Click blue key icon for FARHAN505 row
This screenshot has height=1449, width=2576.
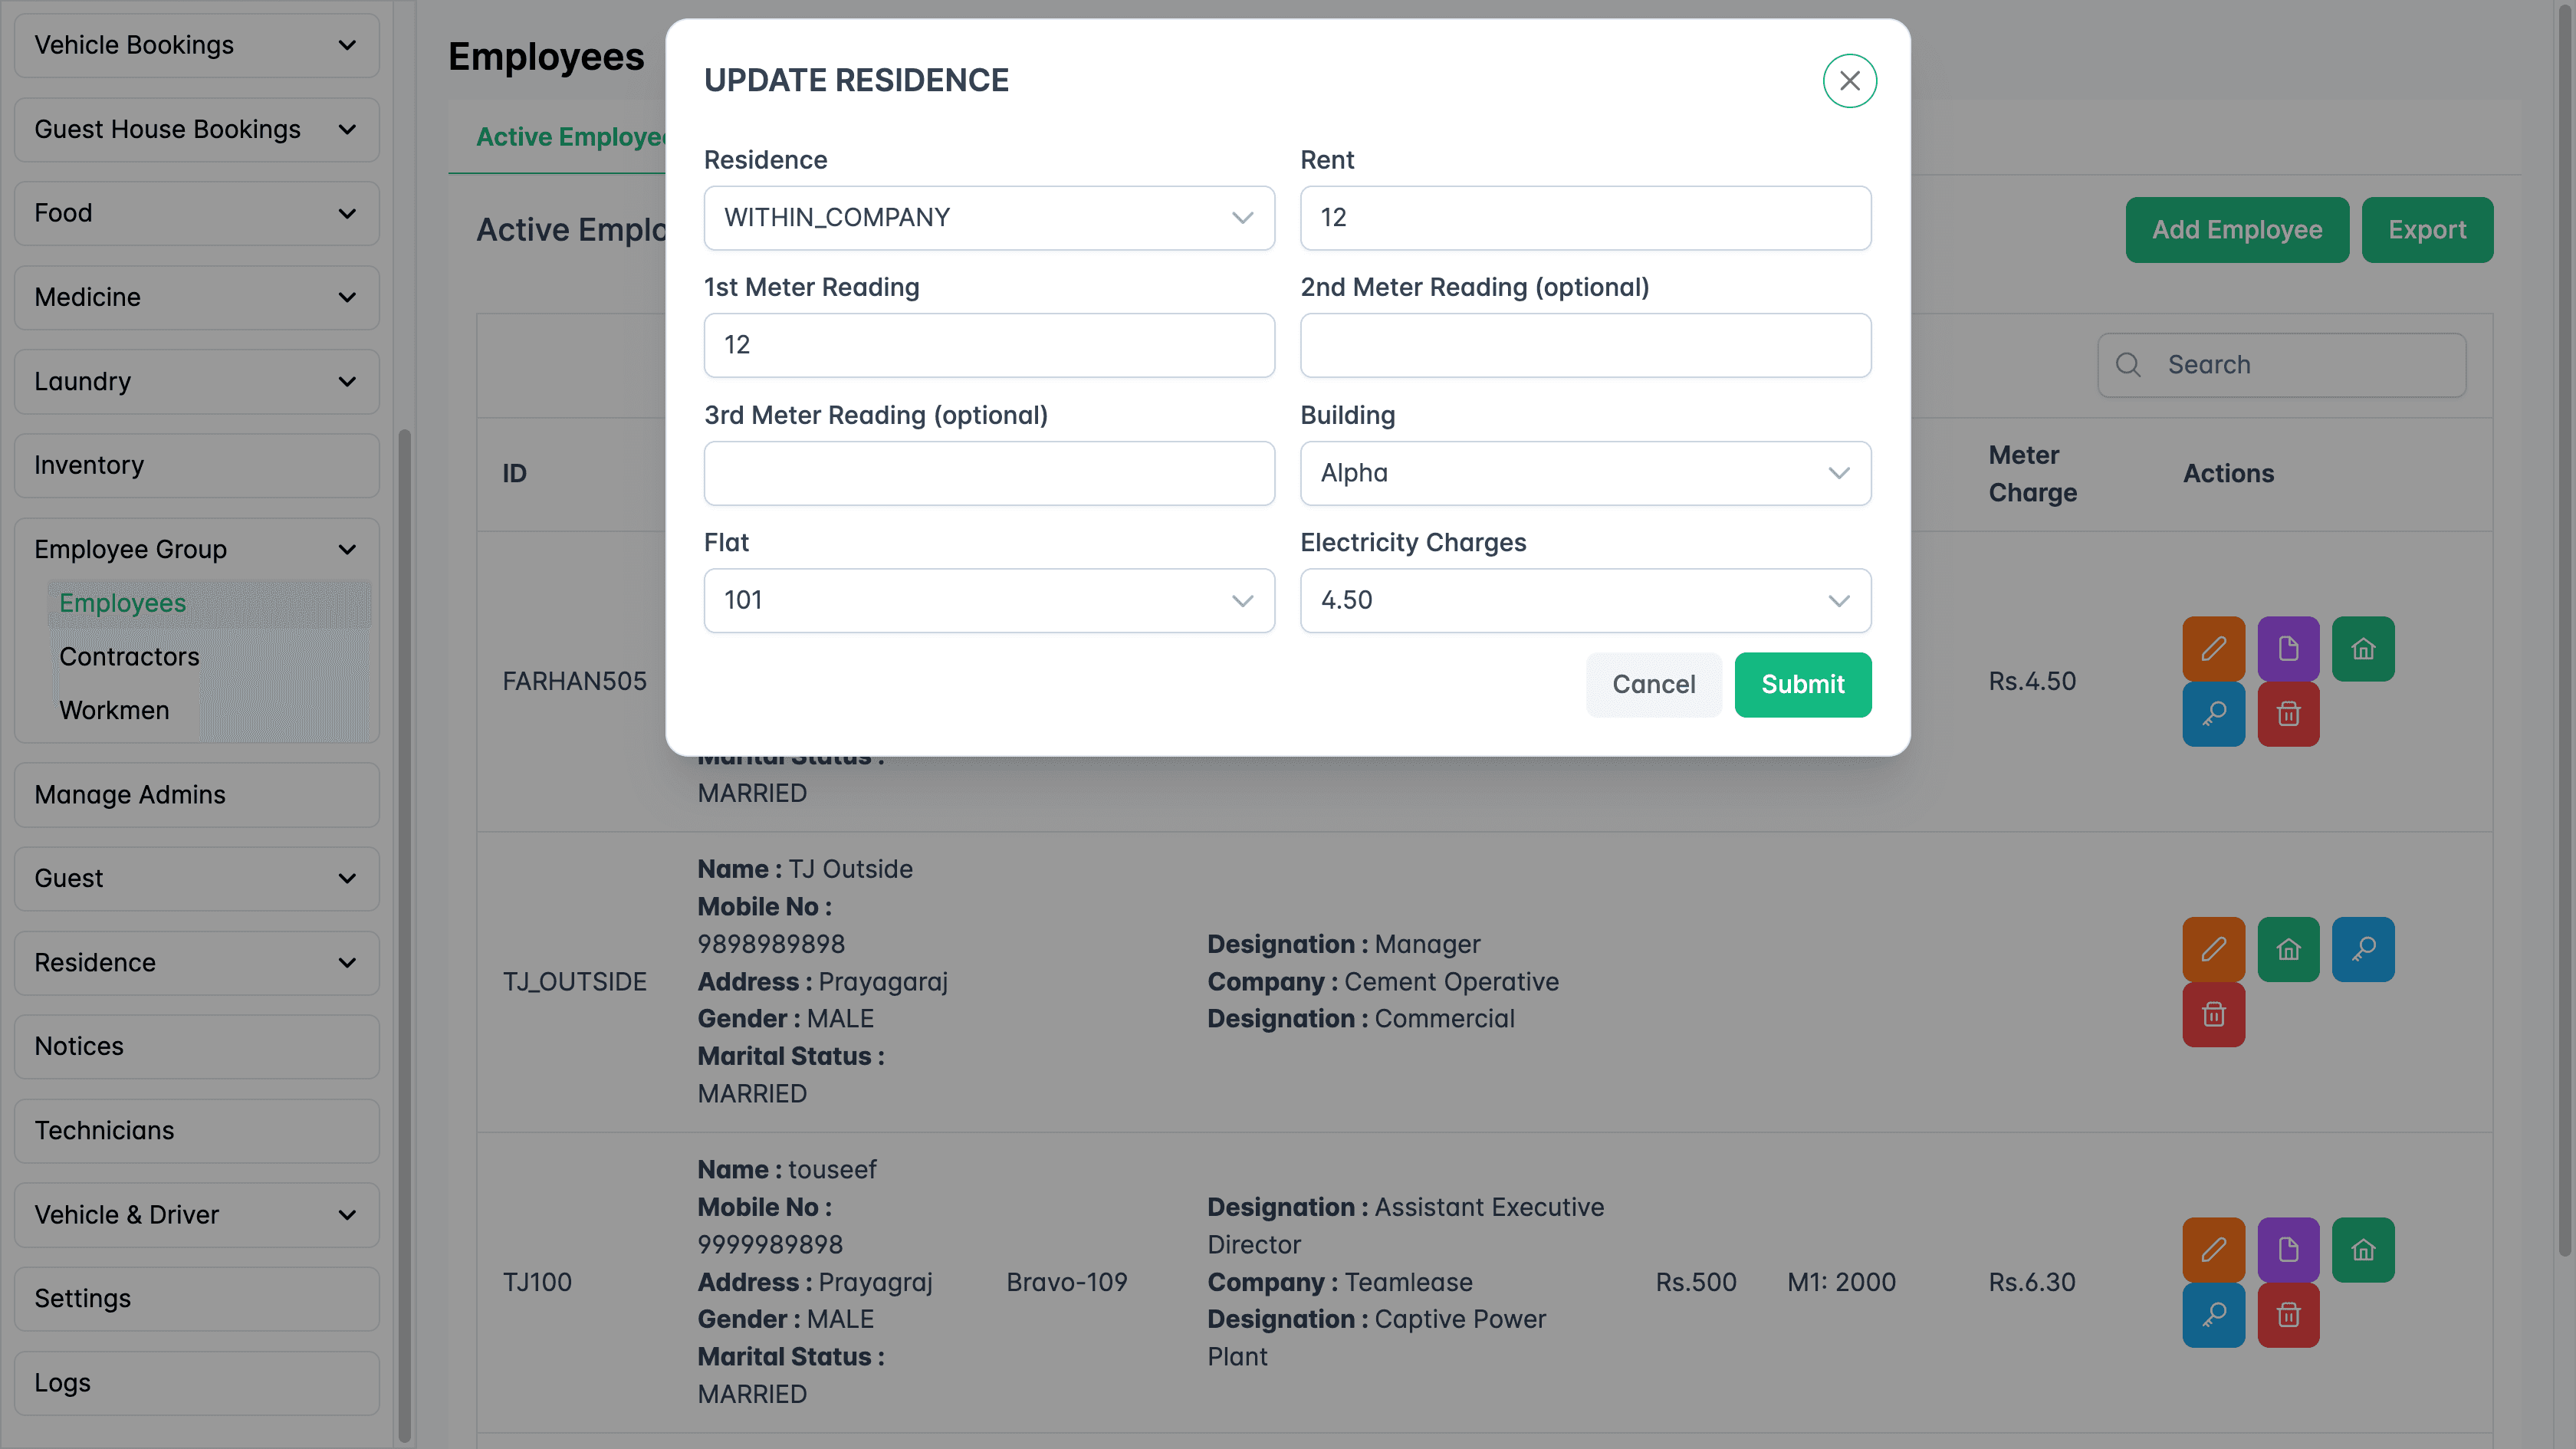click(2213, 714)
